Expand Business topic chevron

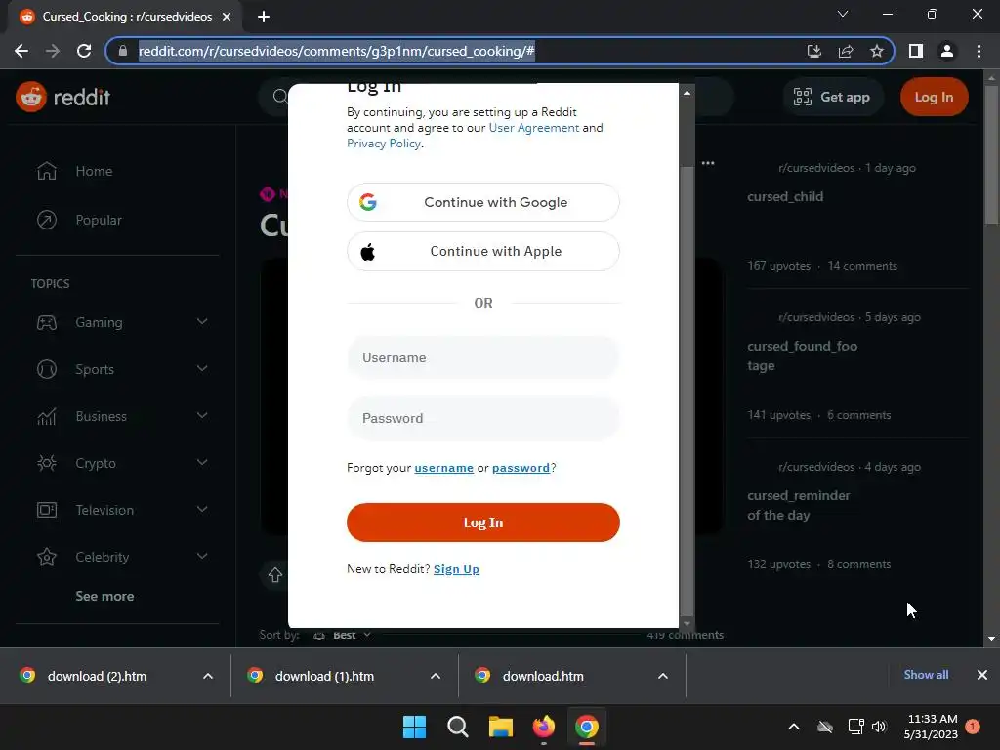pos(202,416)
